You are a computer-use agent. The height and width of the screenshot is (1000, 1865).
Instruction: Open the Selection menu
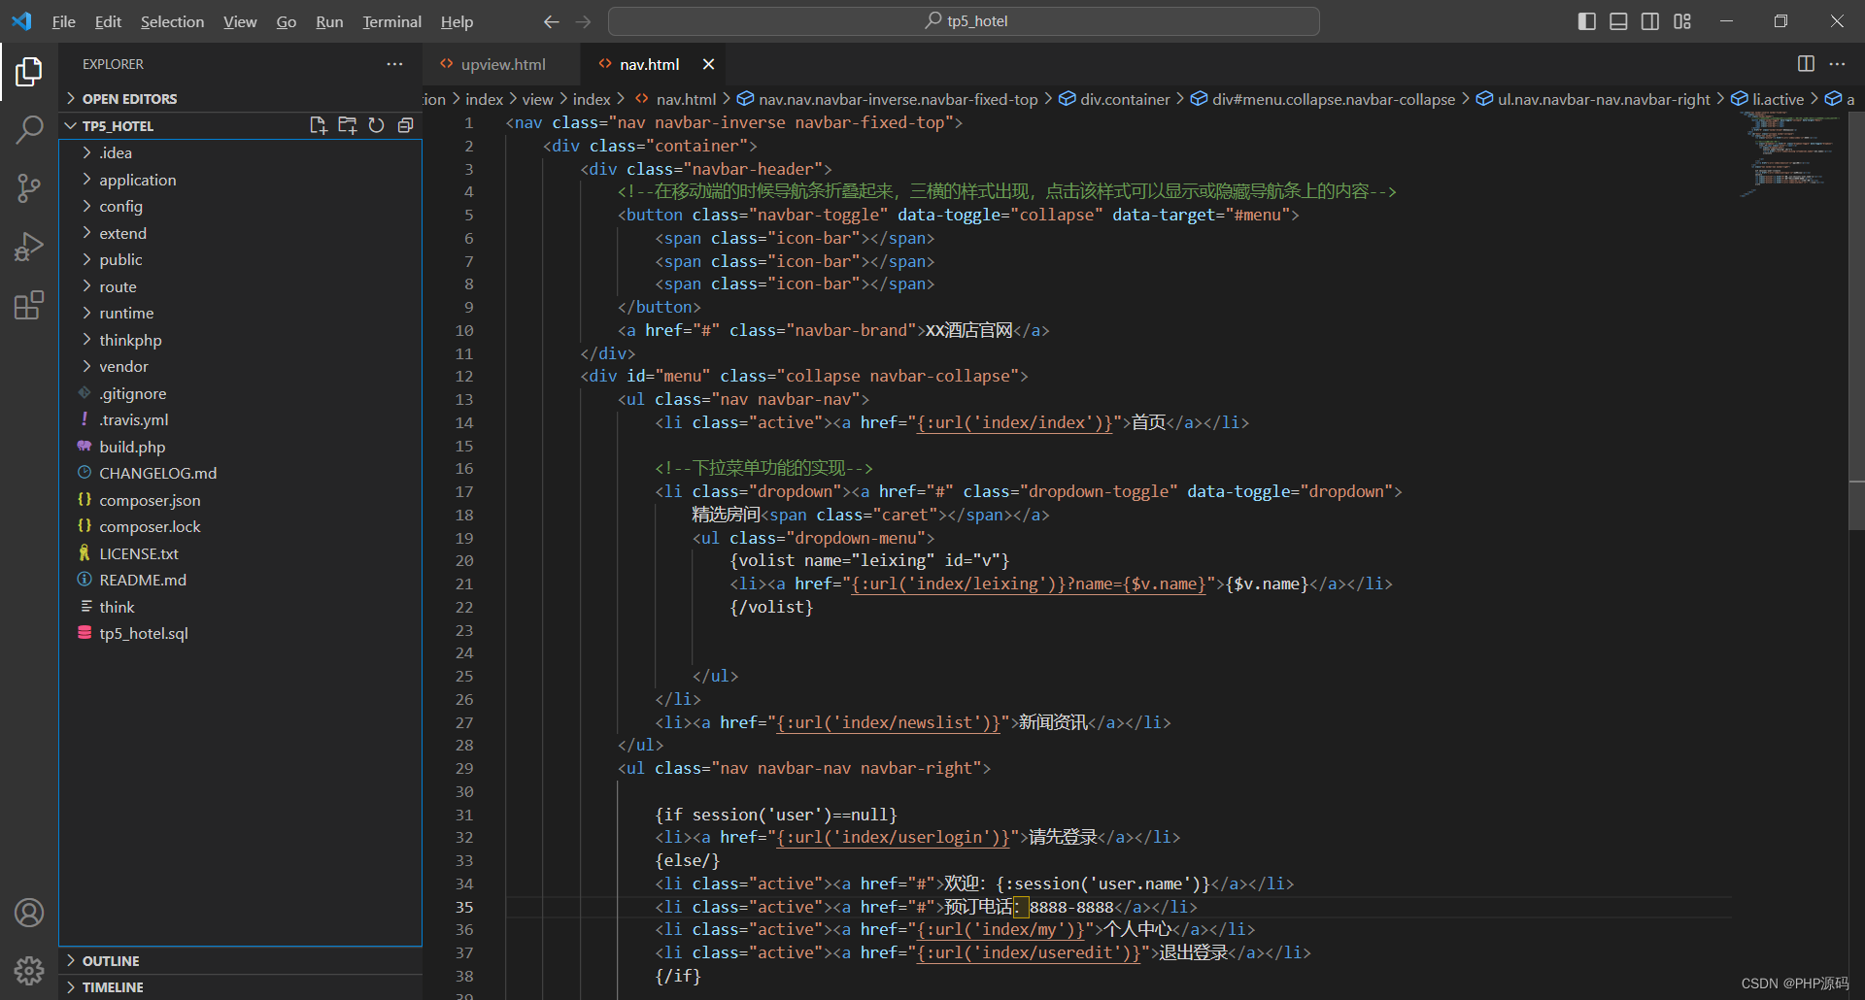coord(172,21)
